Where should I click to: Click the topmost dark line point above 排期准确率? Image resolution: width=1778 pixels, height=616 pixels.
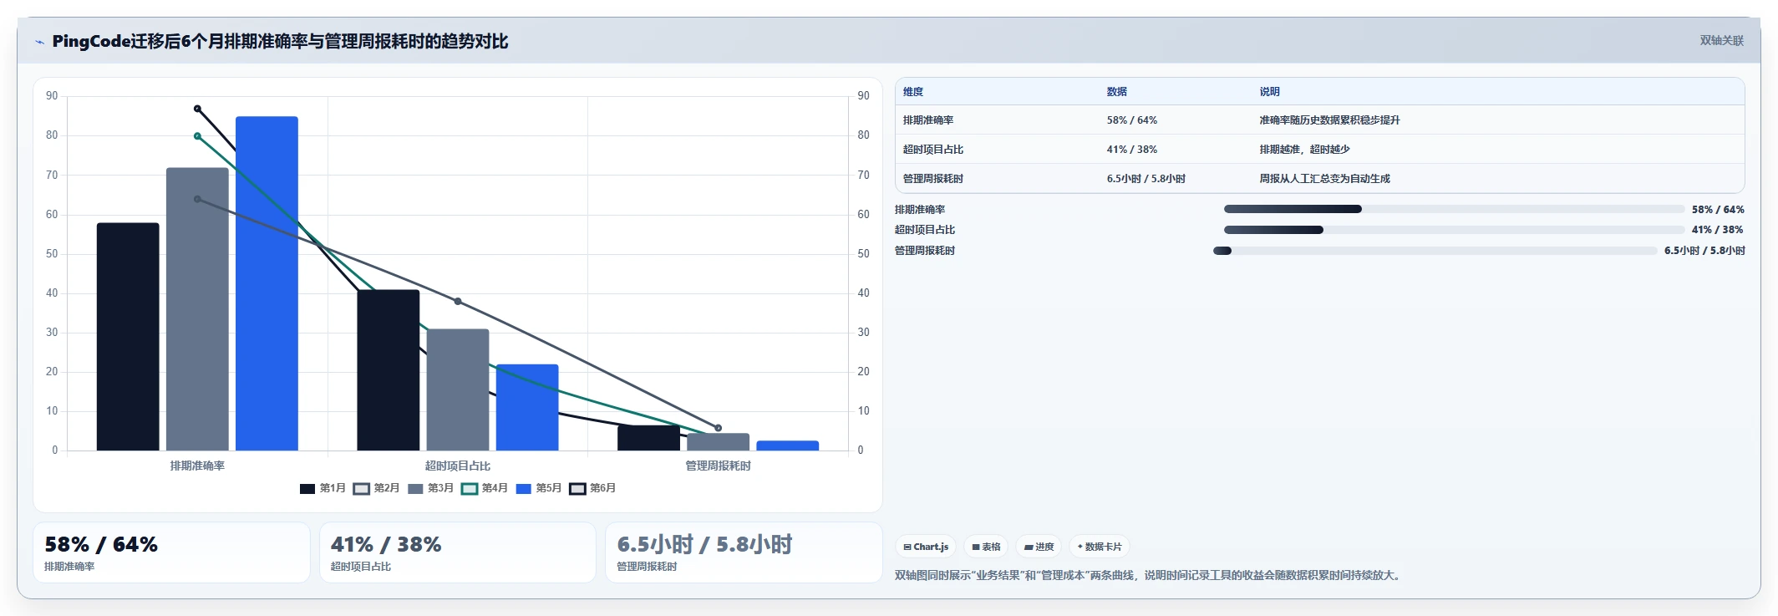(197, 109)
